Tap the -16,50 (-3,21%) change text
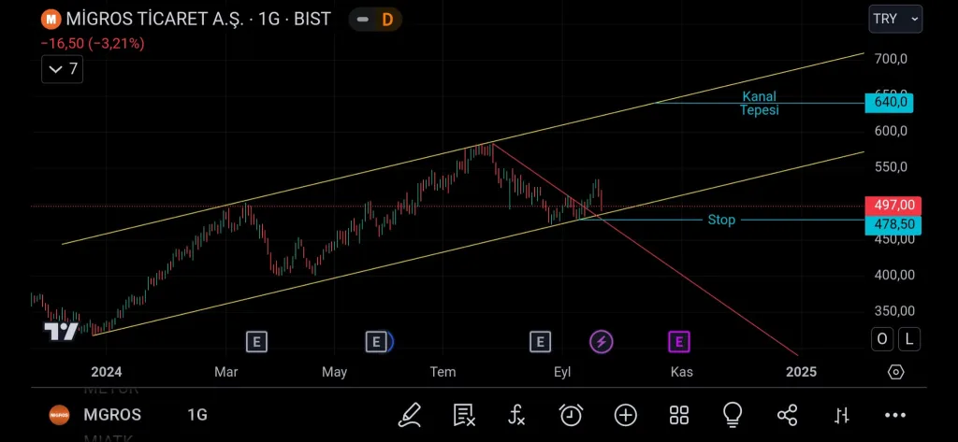The height and width of the screenshot is (442, 958). coord(93,44)
